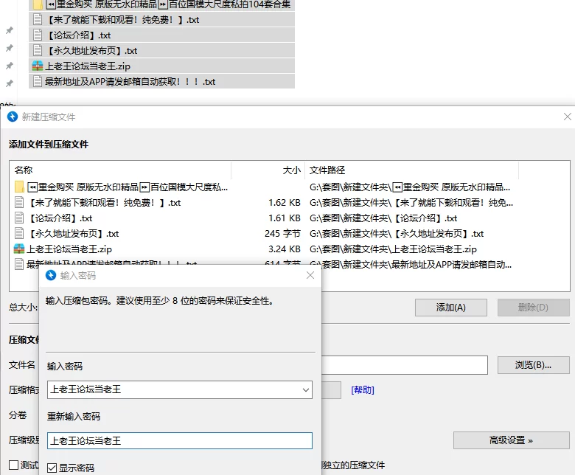Click the 浏览(B)... browse button
575x475 pixels.
[x=535, y=365]
